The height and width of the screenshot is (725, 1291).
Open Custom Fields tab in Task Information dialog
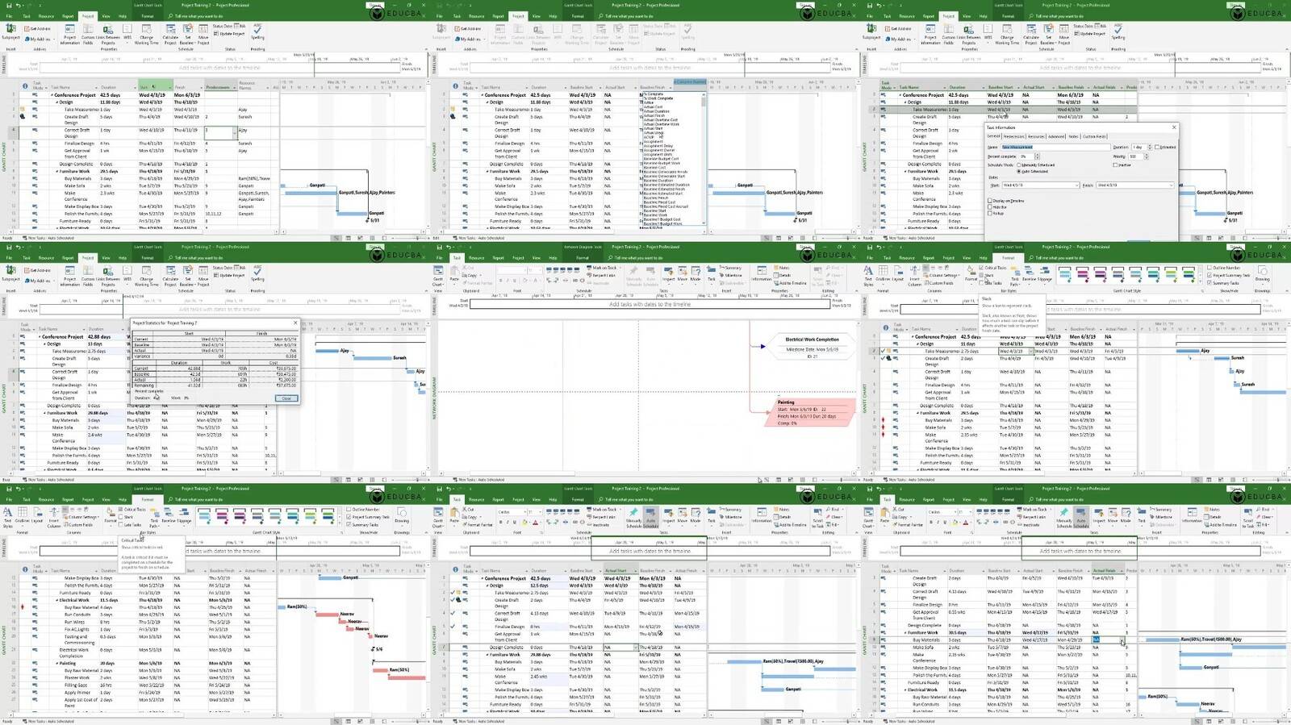pos(1094,136)
